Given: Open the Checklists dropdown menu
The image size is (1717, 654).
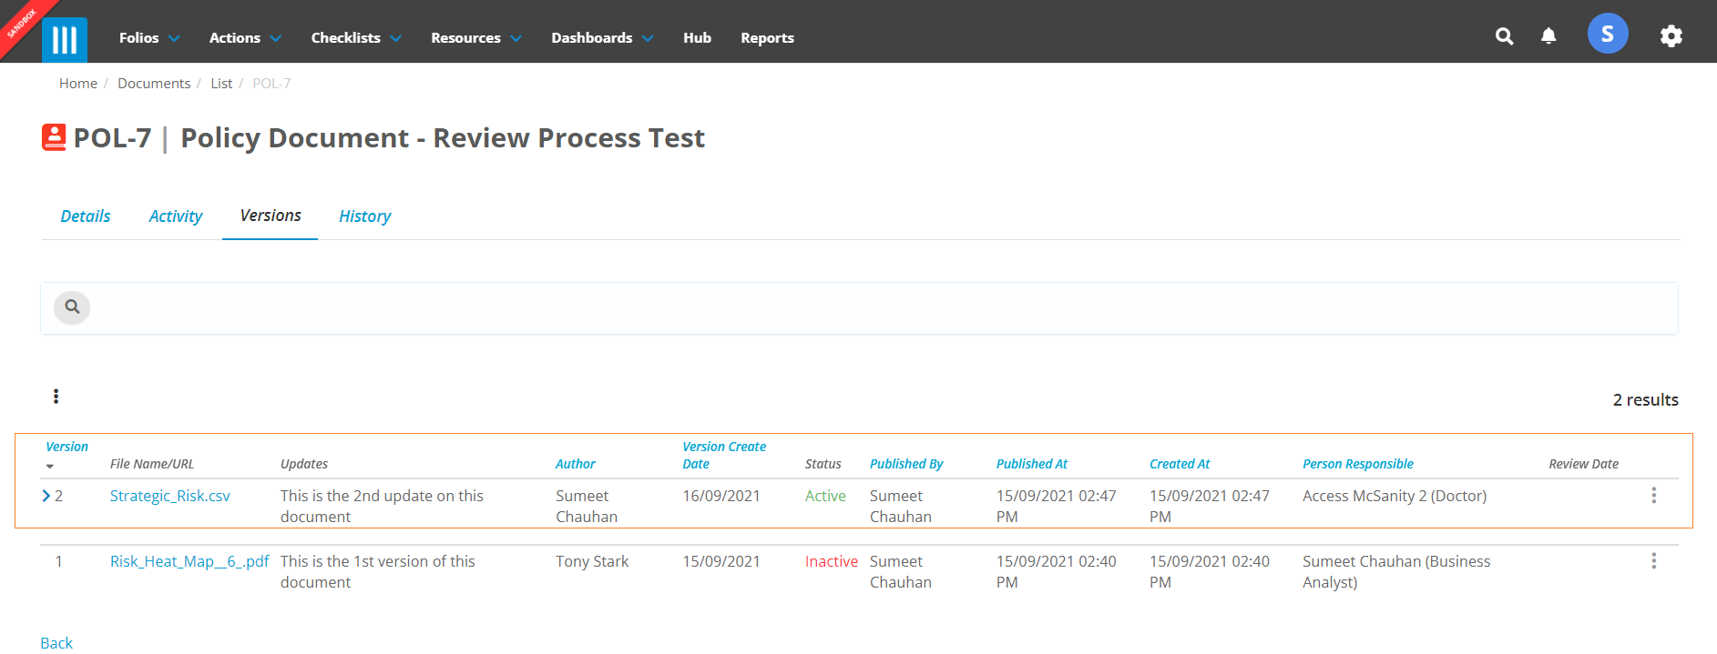Looking at the screenshot, I should [x=356, y=37].
